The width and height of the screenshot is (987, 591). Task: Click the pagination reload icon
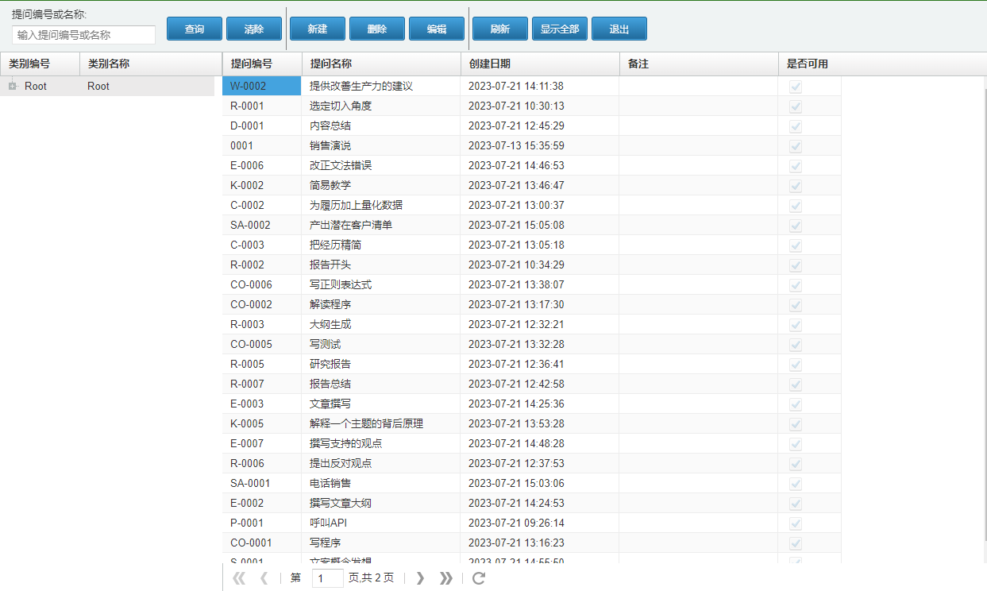(x=479, y=578)
